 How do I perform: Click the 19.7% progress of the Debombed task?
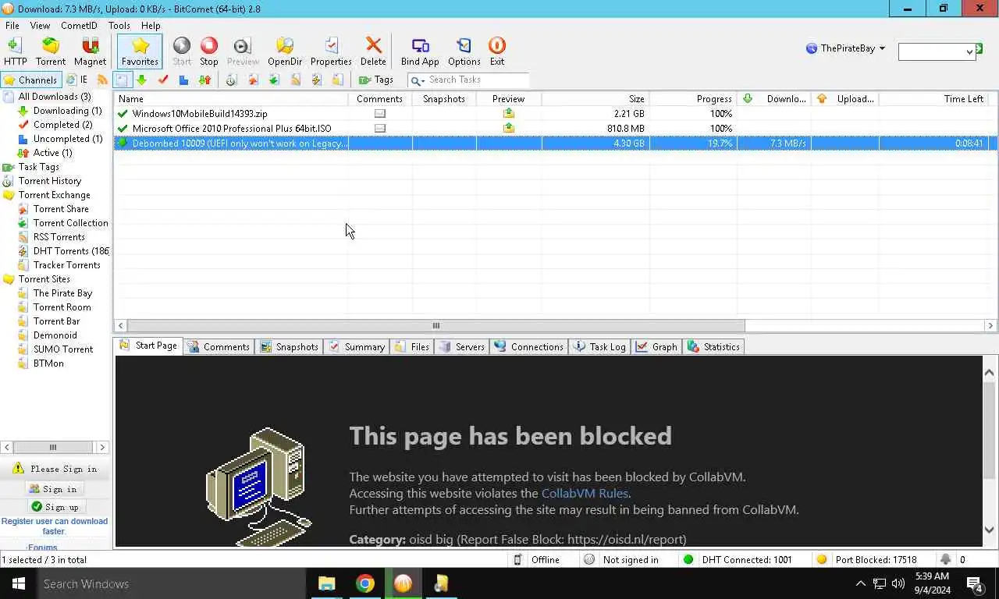pyautogui.click(x=720, y=144)
